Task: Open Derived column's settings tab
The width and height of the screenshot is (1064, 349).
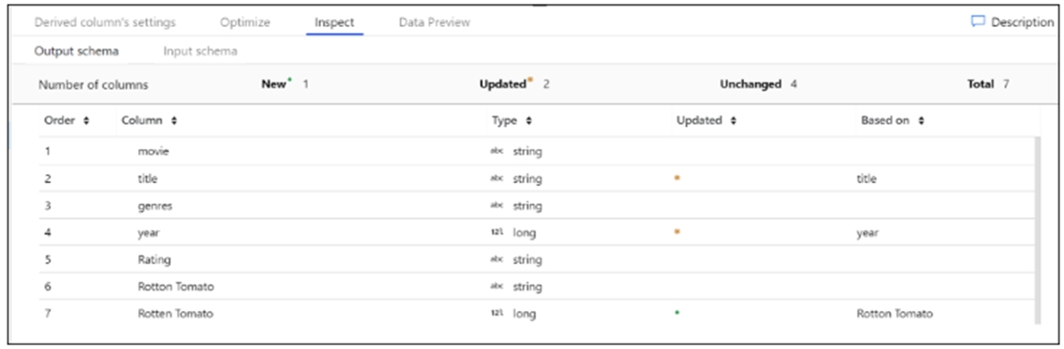Action: click(105, 22)
